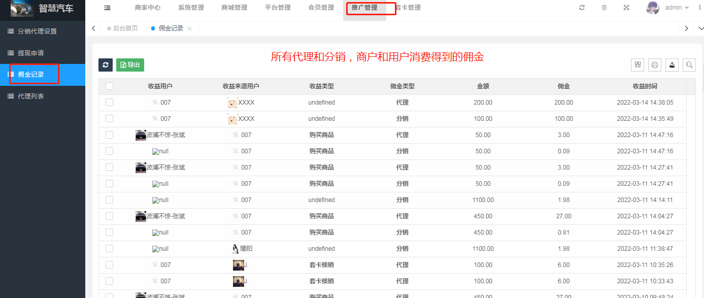Click XXXX avatar in 14:38:05 row

tap(232, 103)
